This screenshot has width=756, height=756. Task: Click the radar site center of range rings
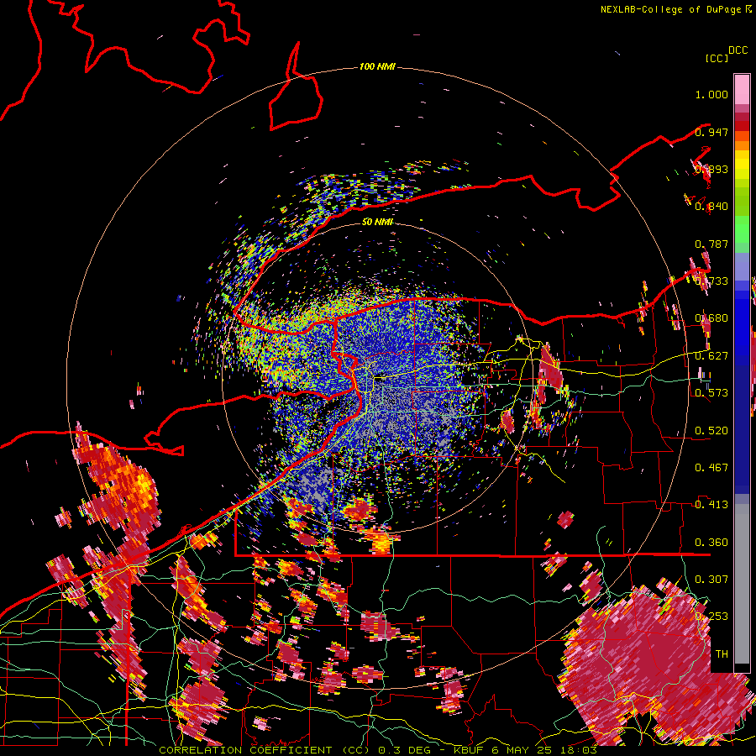point(377,377)
